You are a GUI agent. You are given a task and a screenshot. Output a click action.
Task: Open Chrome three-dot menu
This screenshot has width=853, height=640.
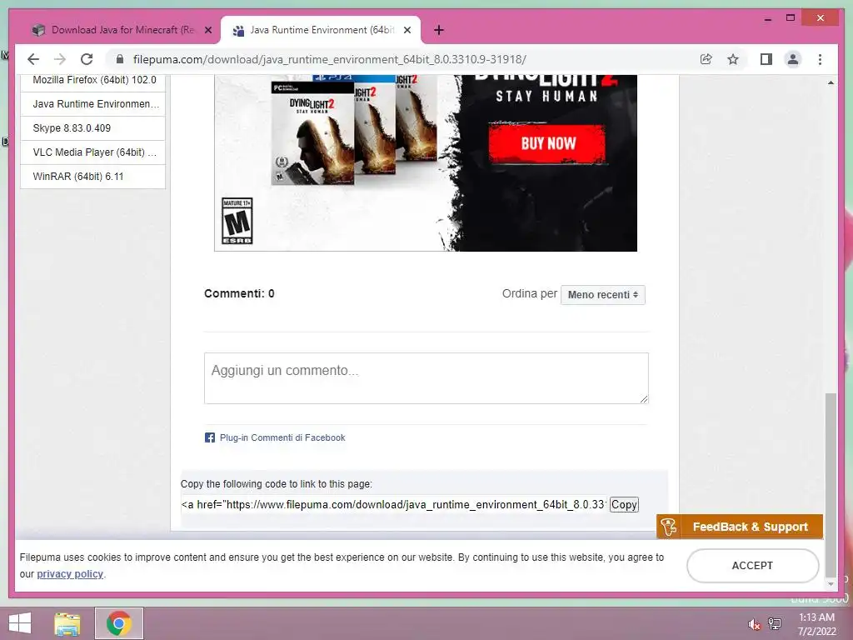[820, 59]
